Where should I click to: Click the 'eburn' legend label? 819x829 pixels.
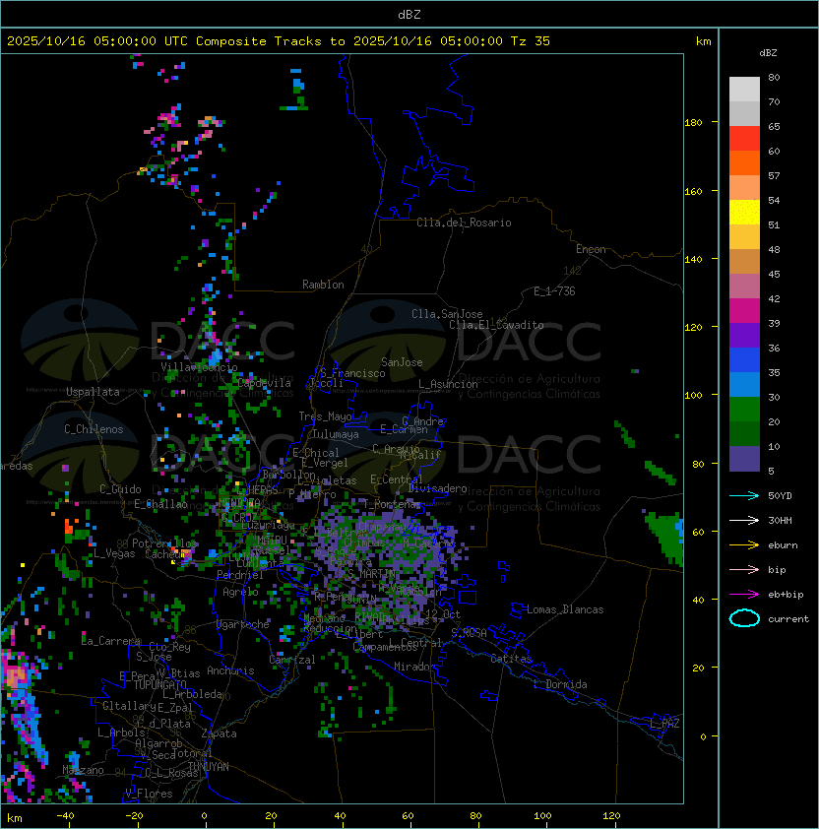783,545
